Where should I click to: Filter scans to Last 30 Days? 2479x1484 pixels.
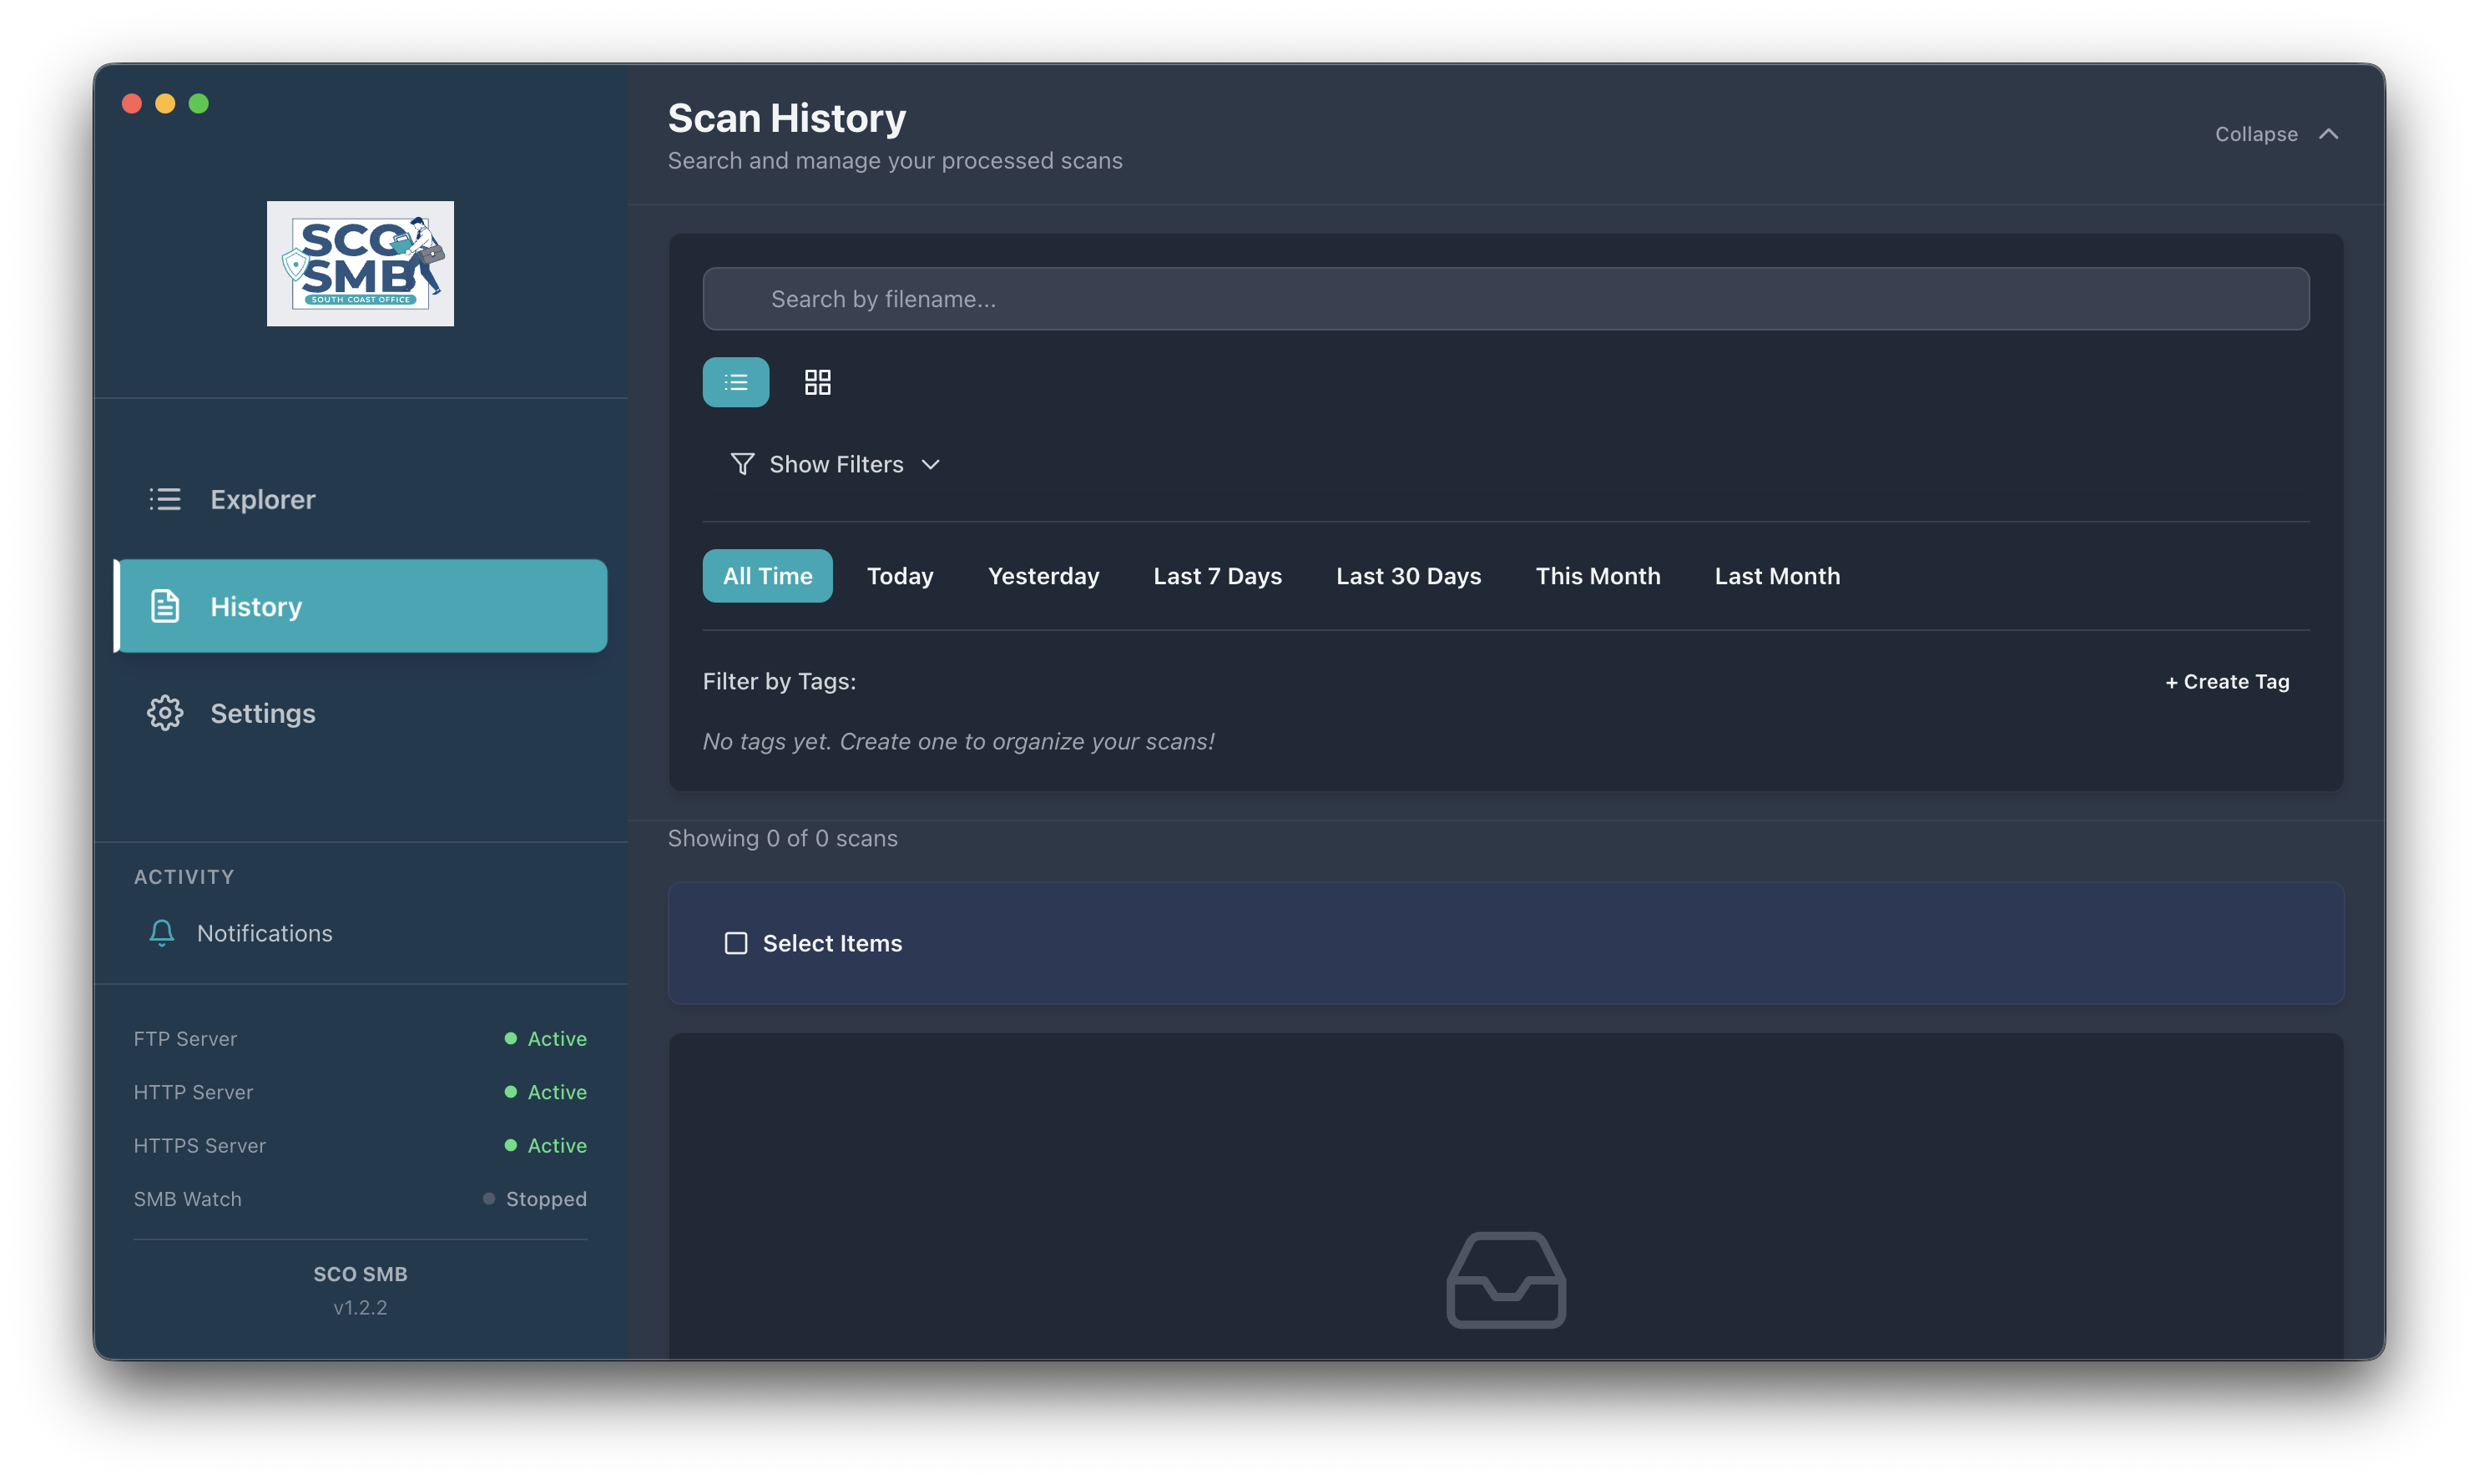1408,576
